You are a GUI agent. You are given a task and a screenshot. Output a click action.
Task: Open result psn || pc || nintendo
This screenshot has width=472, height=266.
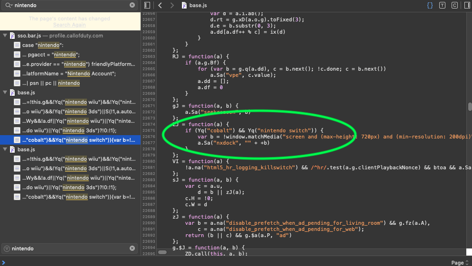(x=70, y=83)
